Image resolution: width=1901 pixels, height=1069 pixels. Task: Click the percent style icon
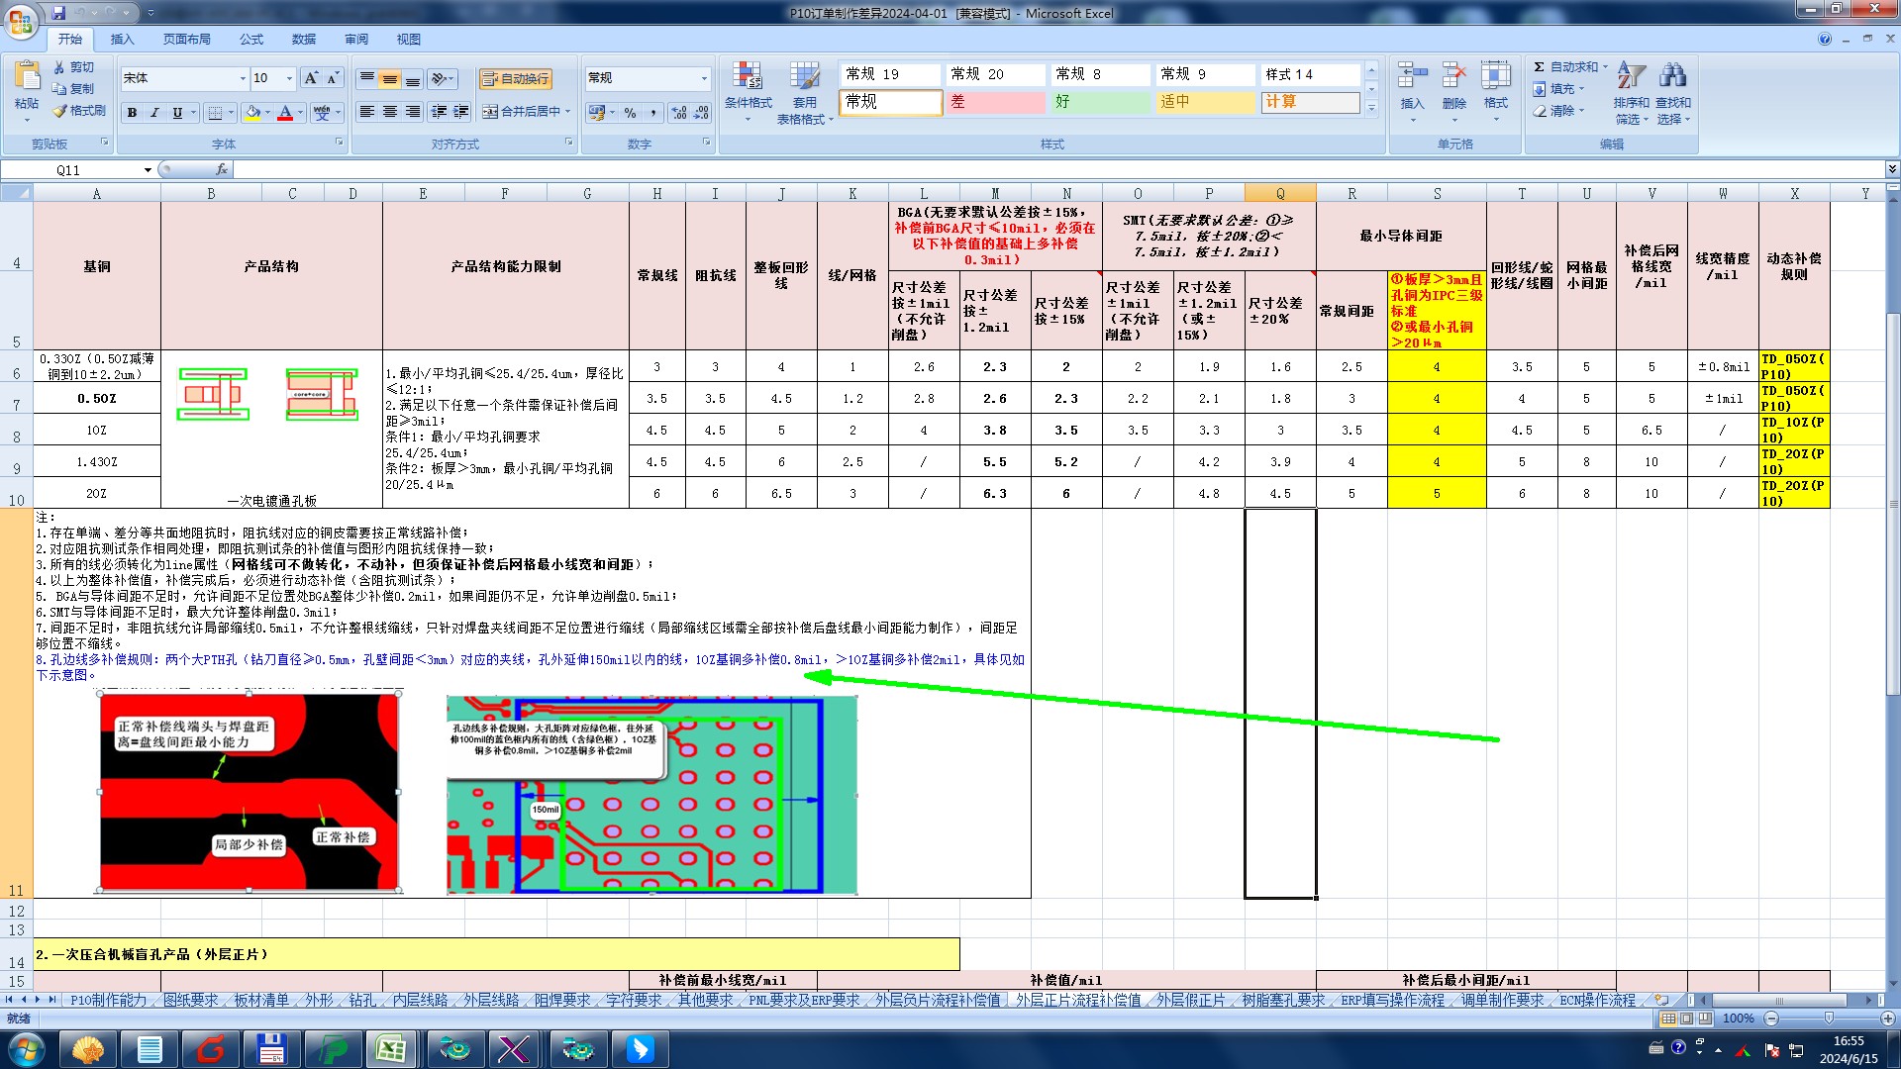click(x=630, y=113)
